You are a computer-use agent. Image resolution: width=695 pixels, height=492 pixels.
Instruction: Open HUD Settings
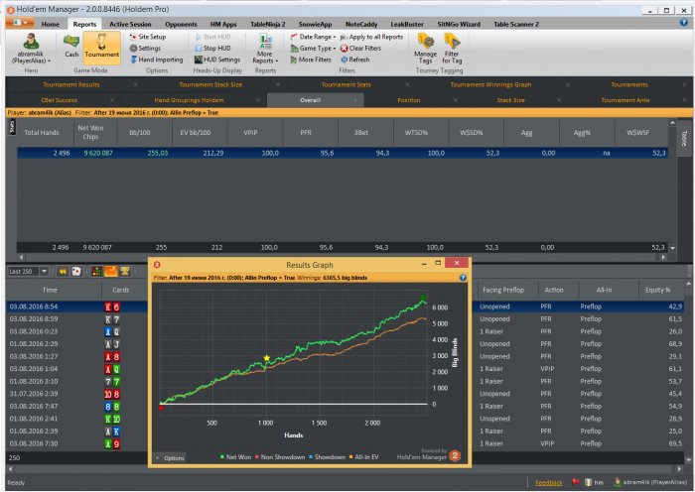(217, 60)
